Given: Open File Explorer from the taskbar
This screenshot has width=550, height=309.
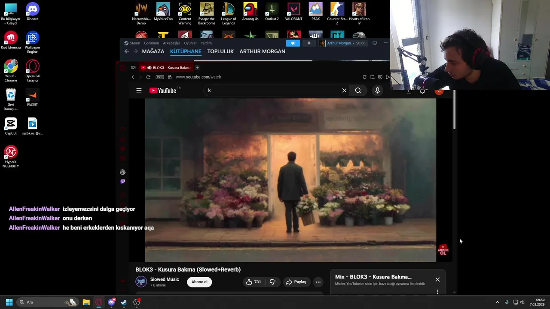Looking at the screenshot, I should tap(86, 302).
